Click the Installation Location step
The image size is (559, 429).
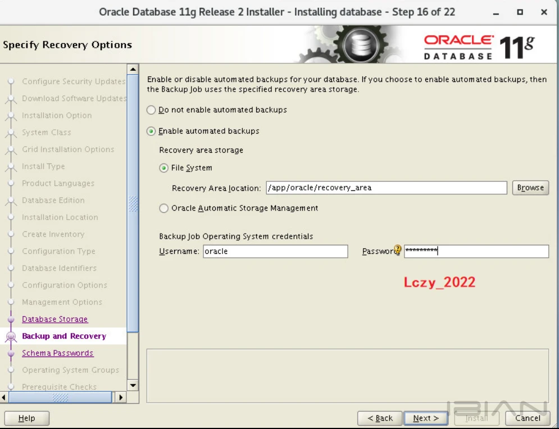pyautogui.click(x=60, y=217)
